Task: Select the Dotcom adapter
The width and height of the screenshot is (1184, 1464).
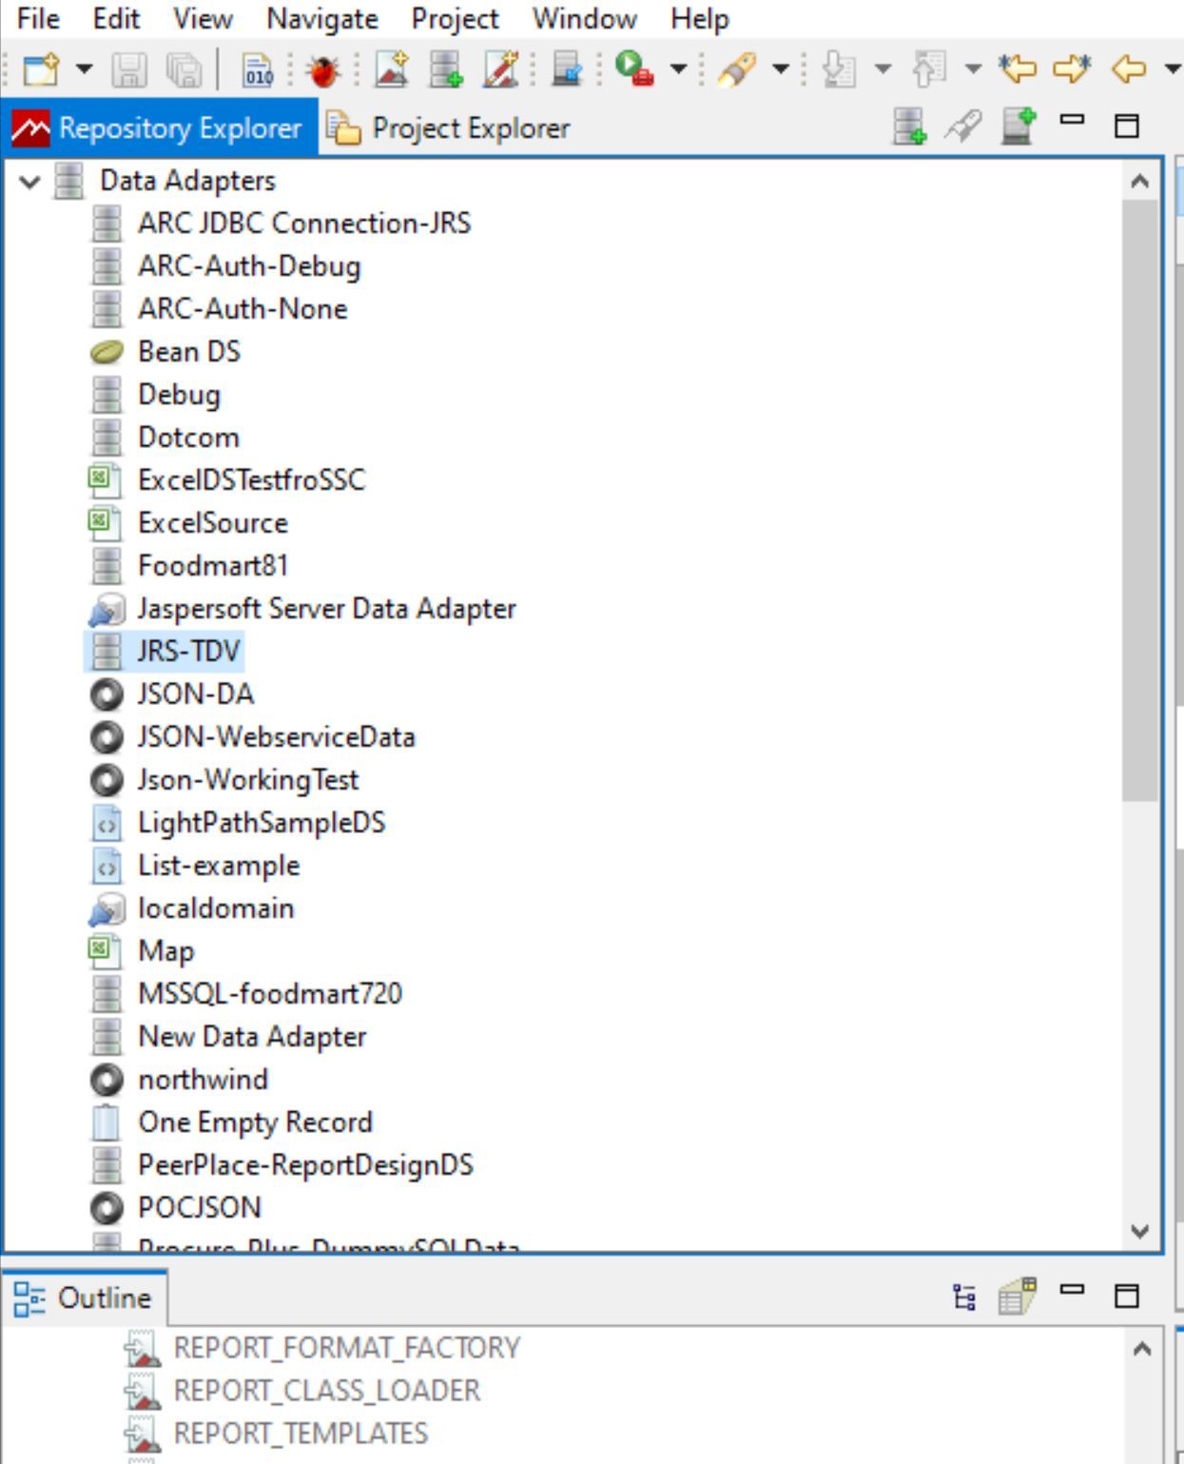Action: (188, 438)
